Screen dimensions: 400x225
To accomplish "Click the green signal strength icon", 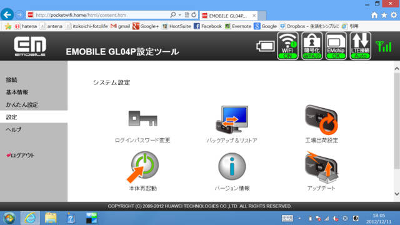I will click(x=383, y=46).
